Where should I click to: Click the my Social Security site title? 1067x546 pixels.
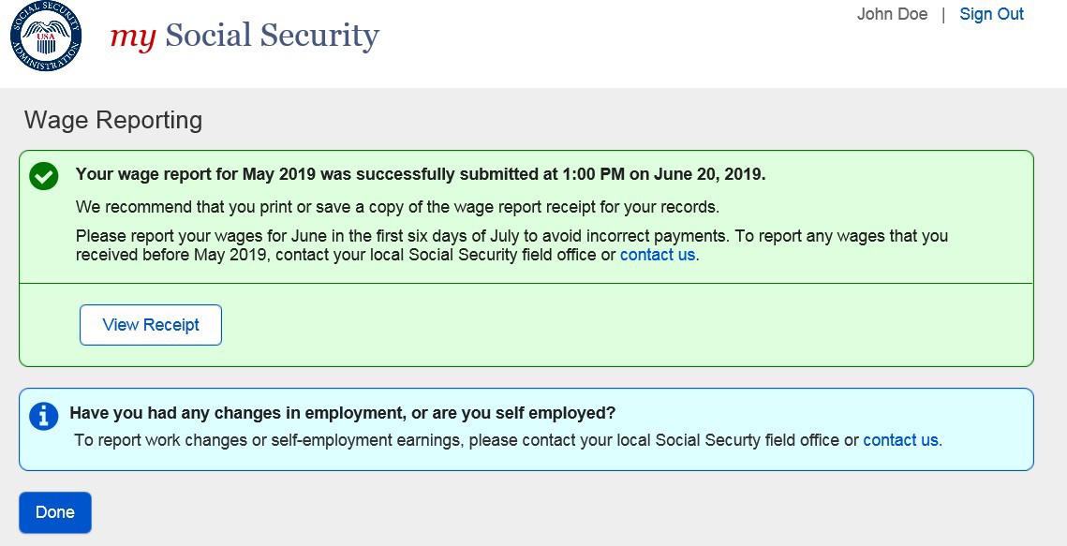[245, 36]
